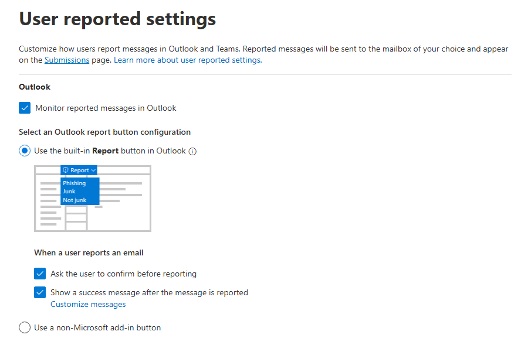Click the shield icon in Report preview
Image resolution: width=528 pixels, height=338 pixels.
coord(66,170)
